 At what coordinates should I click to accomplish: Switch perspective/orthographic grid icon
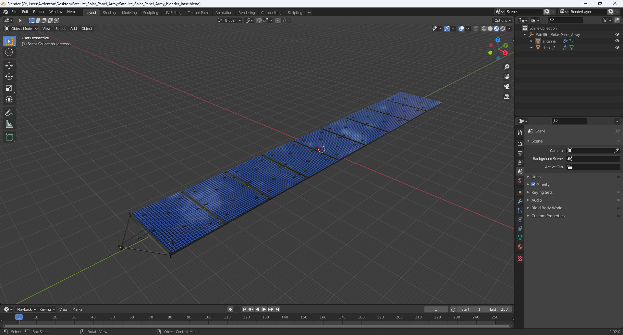[507, 96]
